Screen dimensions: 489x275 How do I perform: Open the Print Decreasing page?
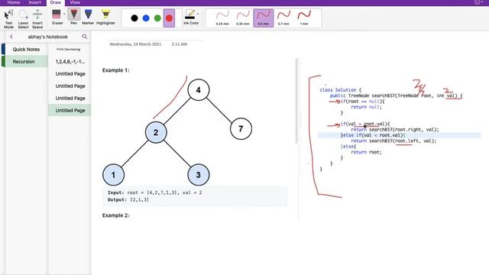pyautogui.click(x=70, y=49)
